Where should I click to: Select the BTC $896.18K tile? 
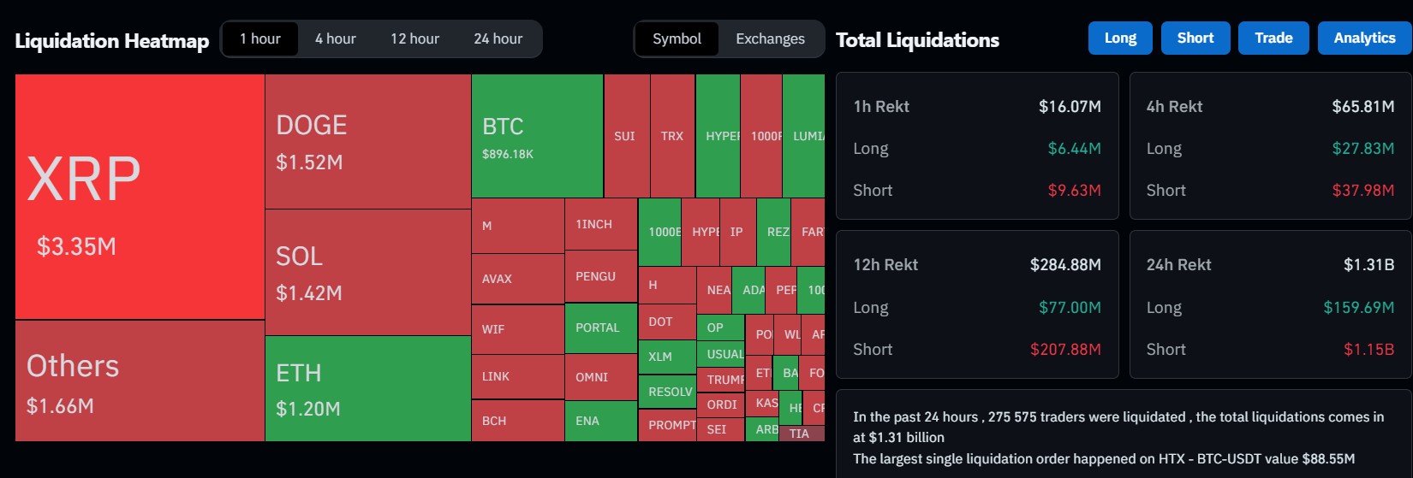coord(537,137)
